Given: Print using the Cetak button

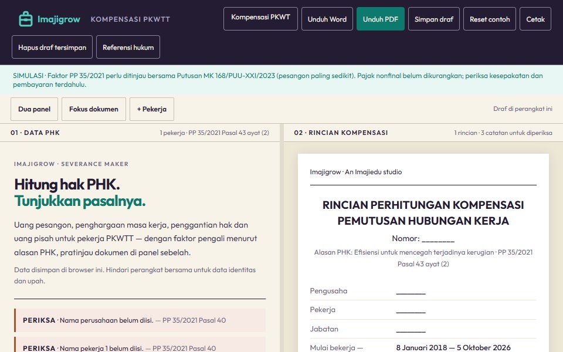Looking at the screenshot, I should (535, 19).
